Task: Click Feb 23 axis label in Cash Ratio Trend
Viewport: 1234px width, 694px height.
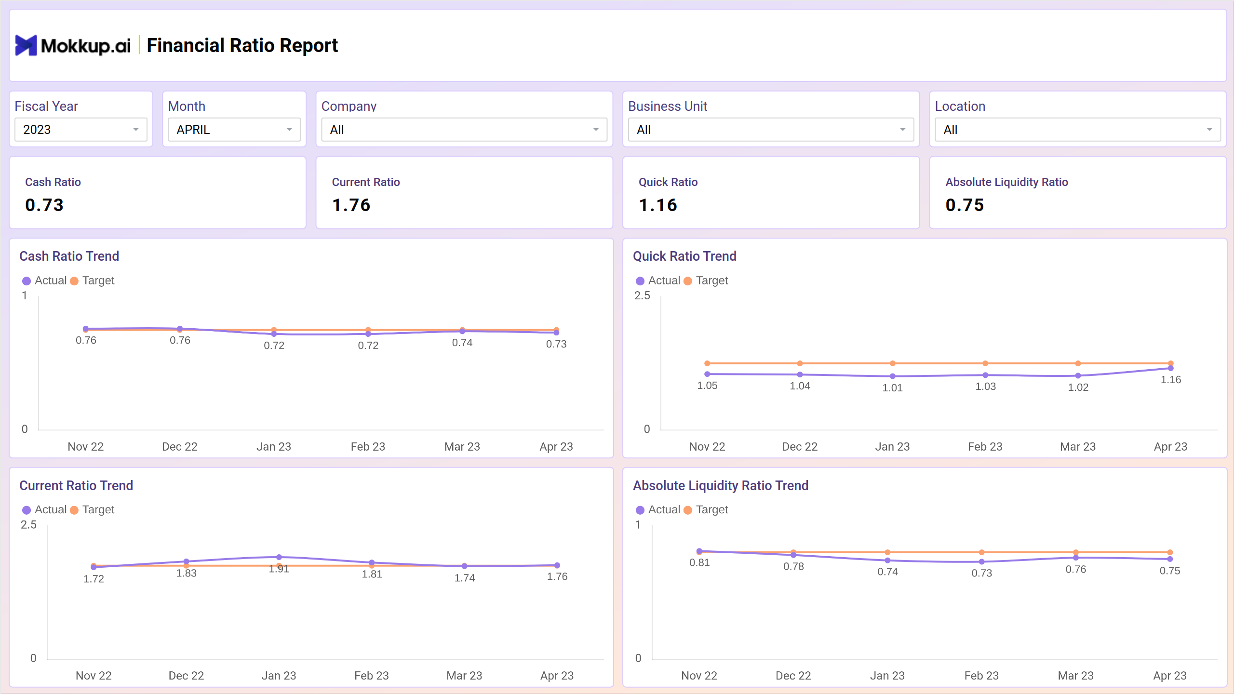Action: tap(368, 446)
